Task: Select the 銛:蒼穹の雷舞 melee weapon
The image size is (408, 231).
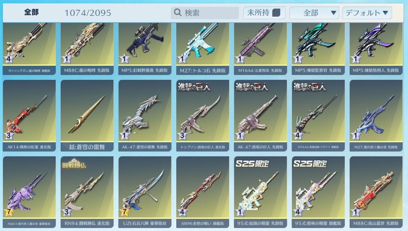Action: coord(87,115)
